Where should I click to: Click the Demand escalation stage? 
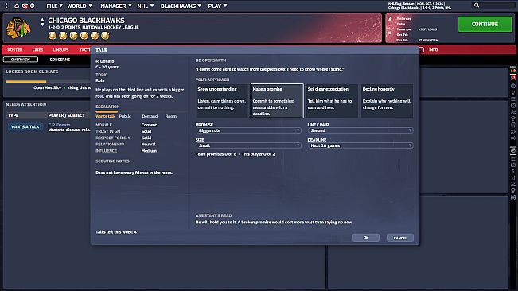pos(150,116)
